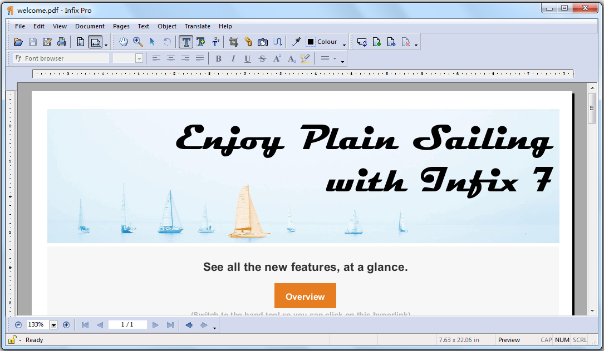Select the Add Text Box tool

point(201,42)
